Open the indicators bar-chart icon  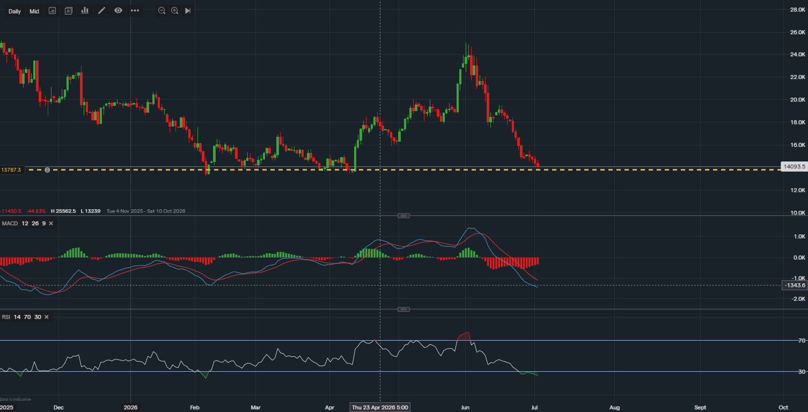click(x=85, y=11)
